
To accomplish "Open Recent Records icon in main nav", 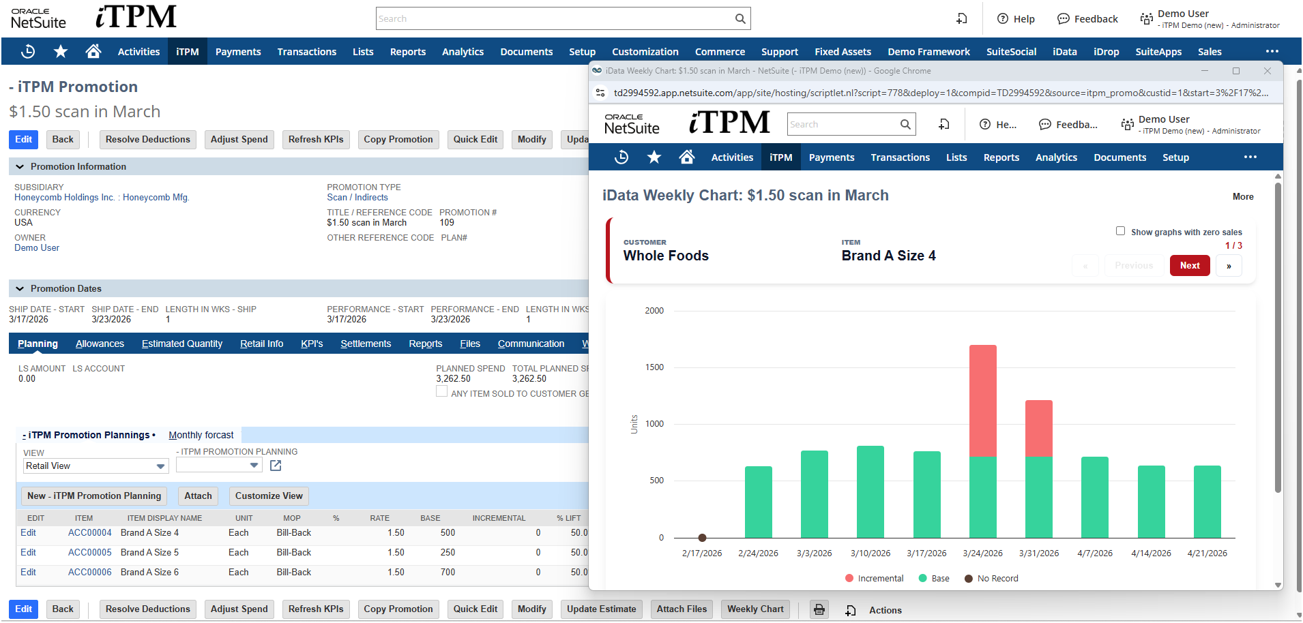I will 28,51.
